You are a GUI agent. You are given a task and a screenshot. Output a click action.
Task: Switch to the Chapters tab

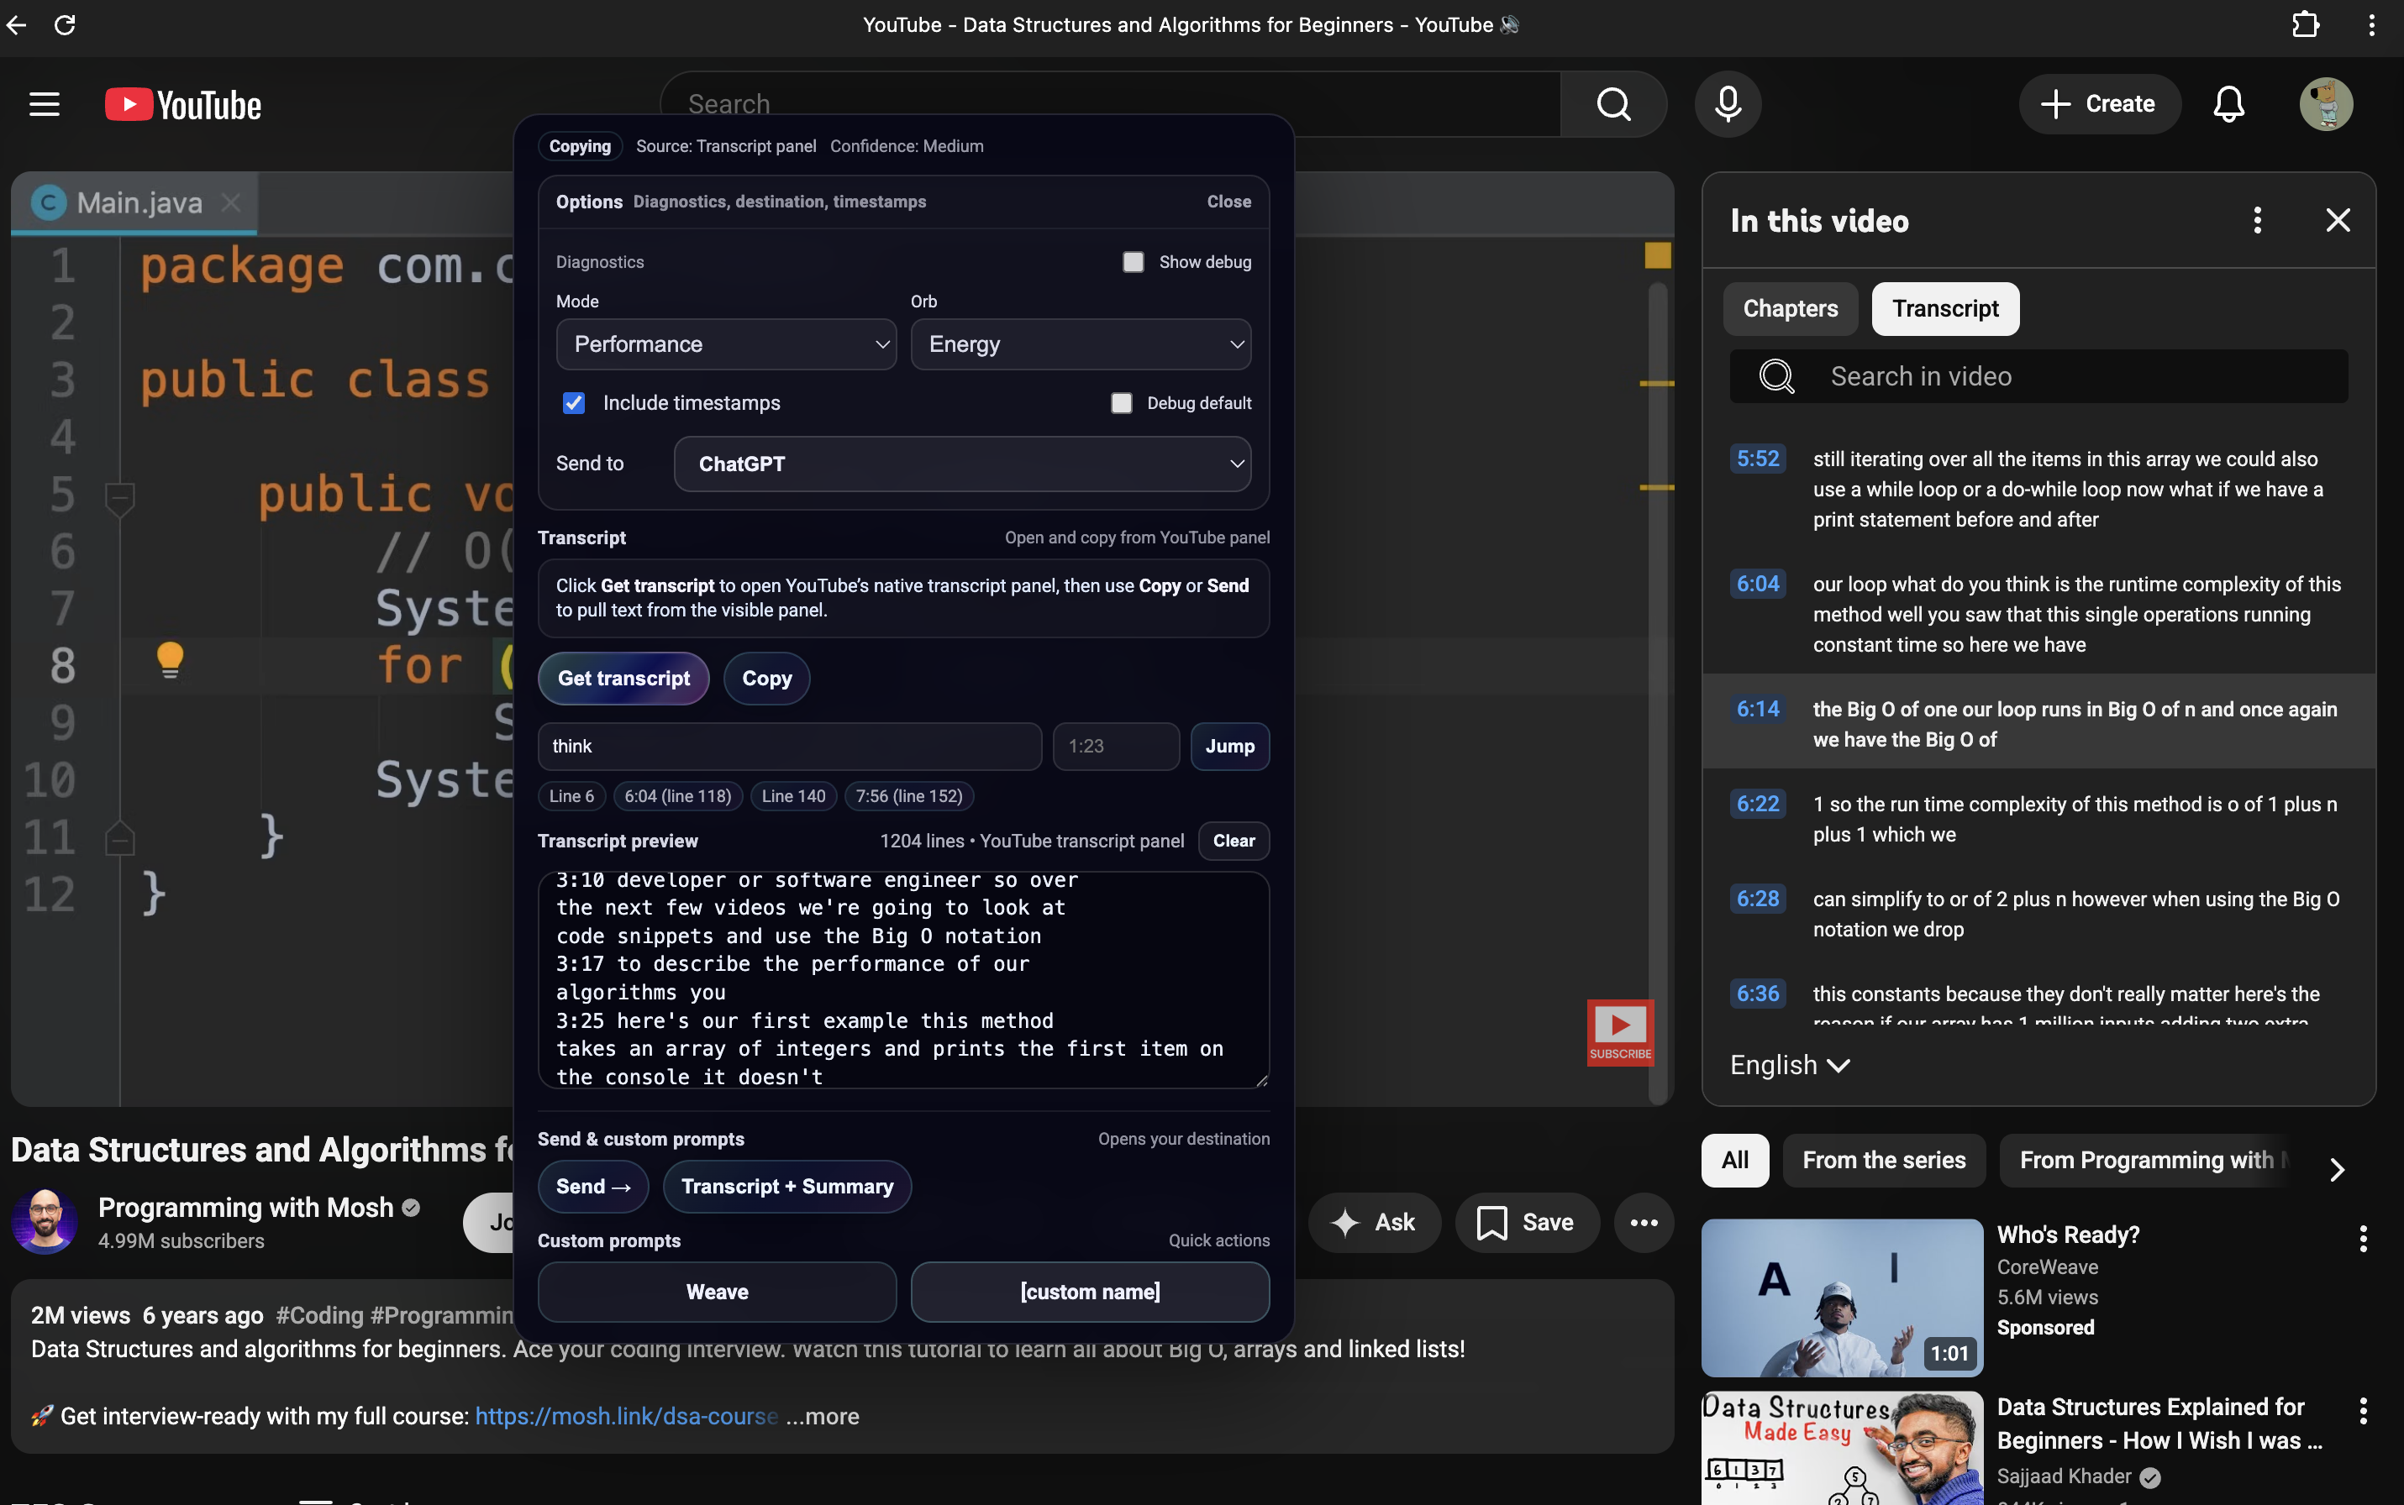[x=1790, y=308]
